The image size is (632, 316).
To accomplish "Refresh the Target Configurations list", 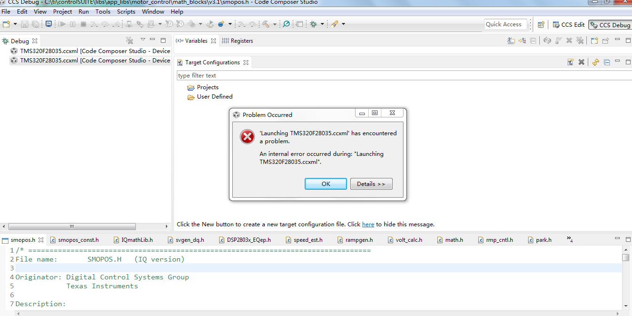I will point(596,62).
